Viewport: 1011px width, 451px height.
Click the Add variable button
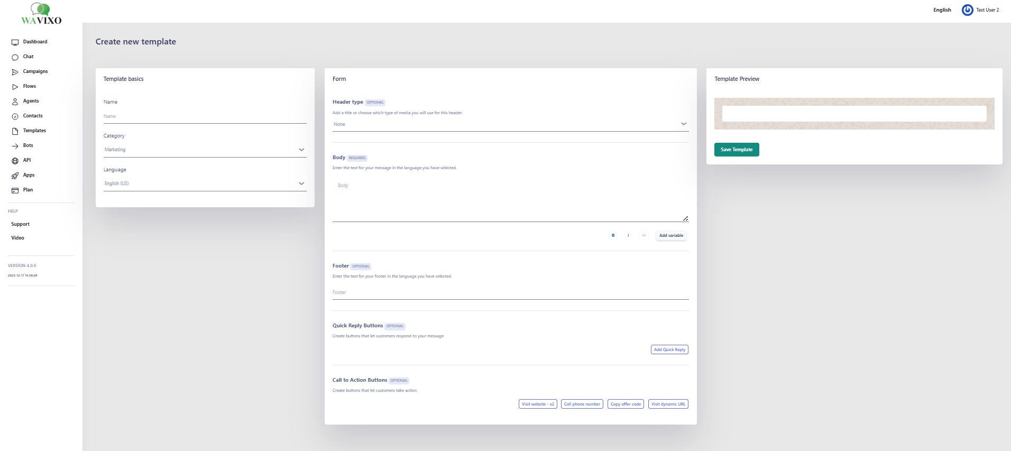click(670, 236)
